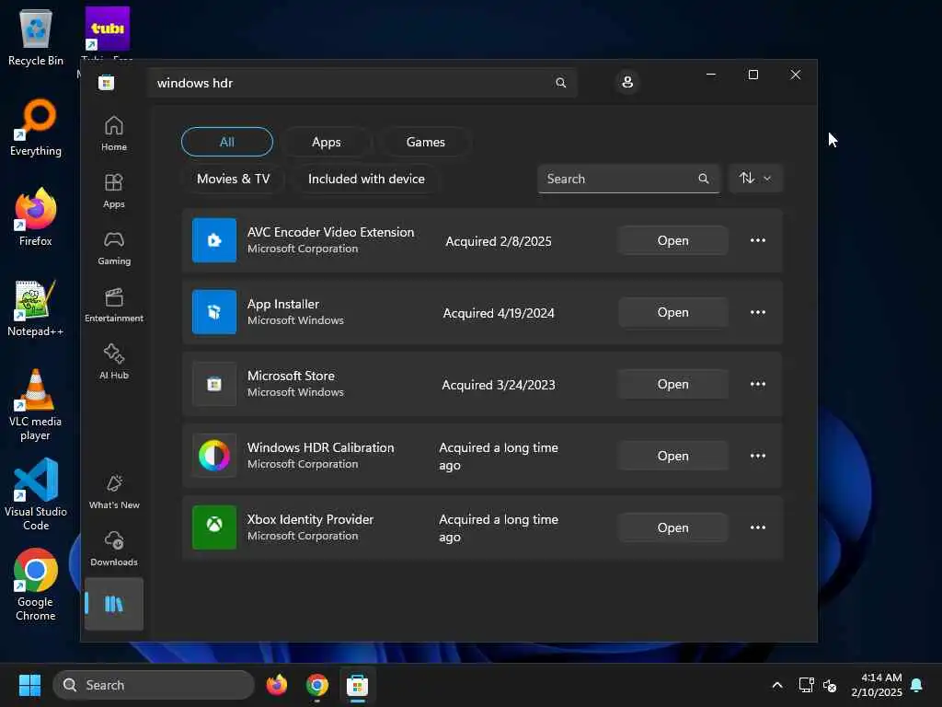This screenshot has height=707, width=942.
Task: Click 'Acquired 2/8/2025' text
Action: tap(499, 241)
